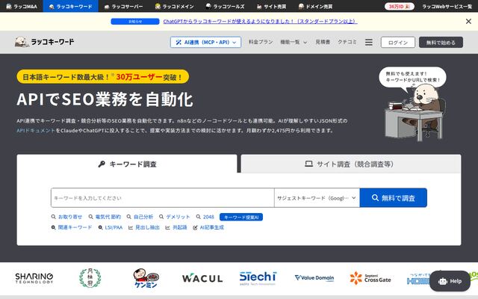Click the otter at desk illustration

pos(414,113)
